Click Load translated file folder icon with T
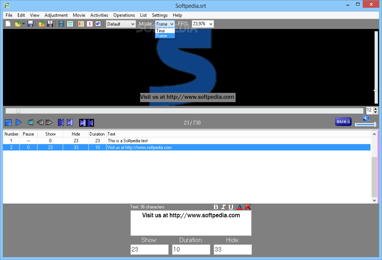This screenshot has width=382, height=260. coord(42,24)
